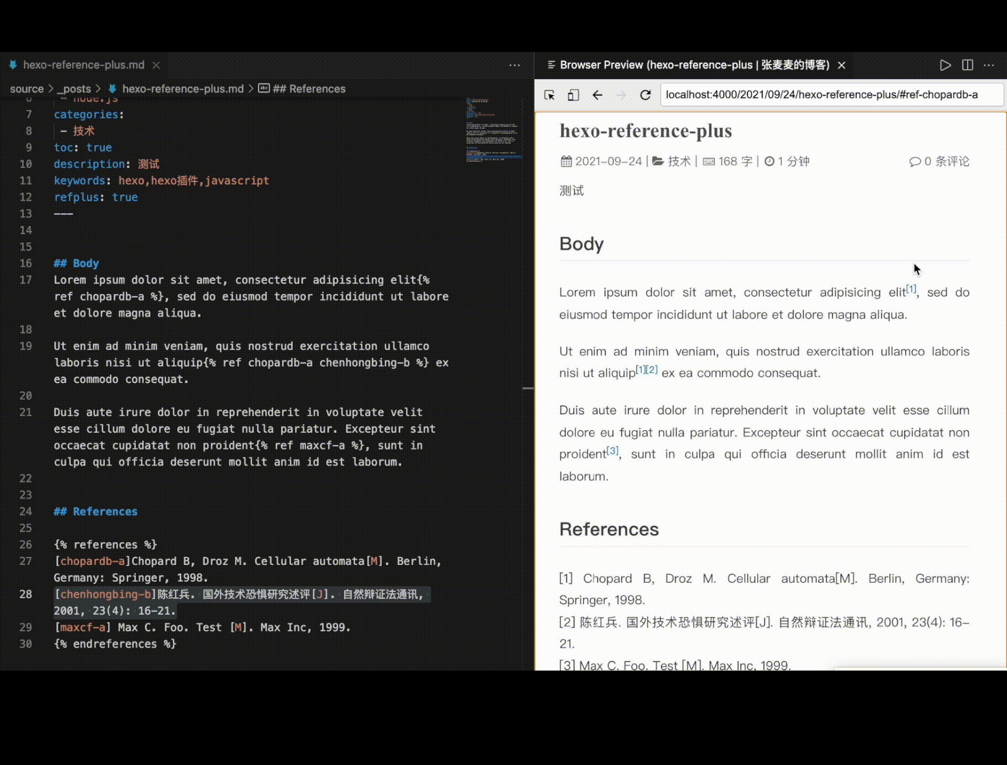Image resolution: width=1007 pixels, height=765 pixels.
Task: Expand the source breadcrumb
Action: [x=27, y=89]
